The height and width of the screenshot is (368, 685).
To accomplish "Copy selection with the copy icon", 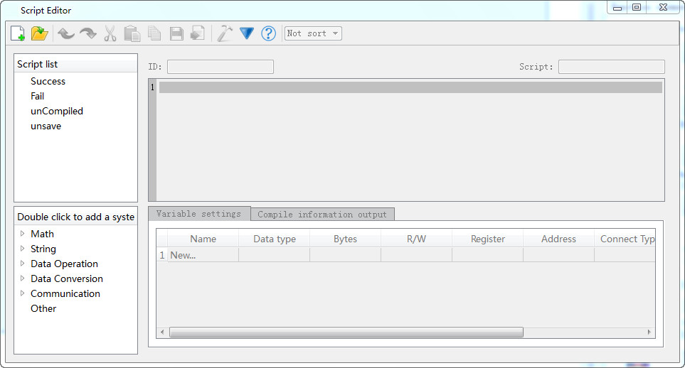I will pos(154,33).
